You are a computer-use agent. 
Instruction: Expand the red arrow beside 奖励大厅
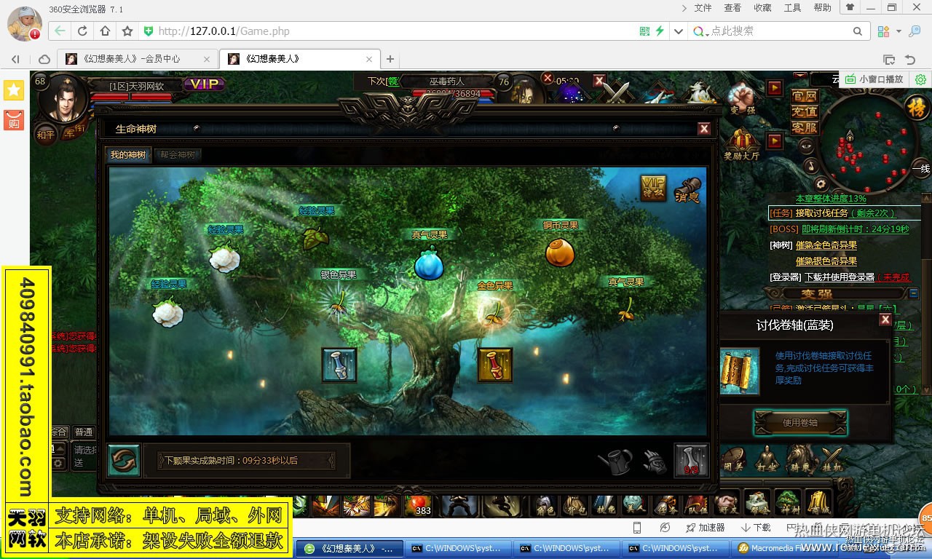click(775, 140)
